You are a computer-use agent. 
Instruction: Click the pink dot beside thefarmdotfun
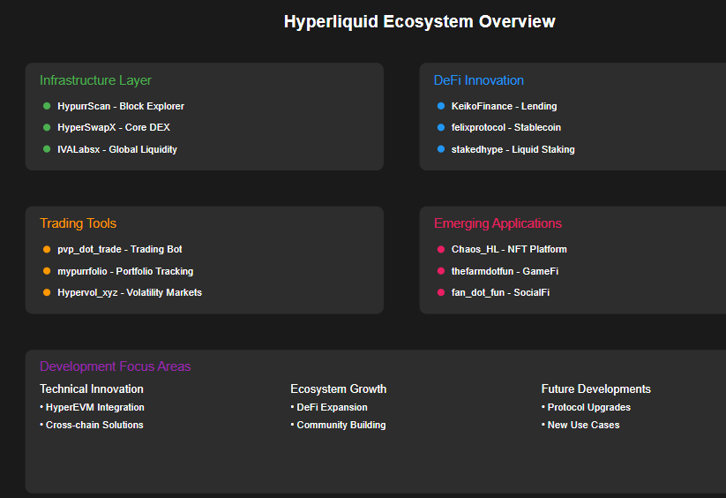pyautogui.click(x=441, y=271)
